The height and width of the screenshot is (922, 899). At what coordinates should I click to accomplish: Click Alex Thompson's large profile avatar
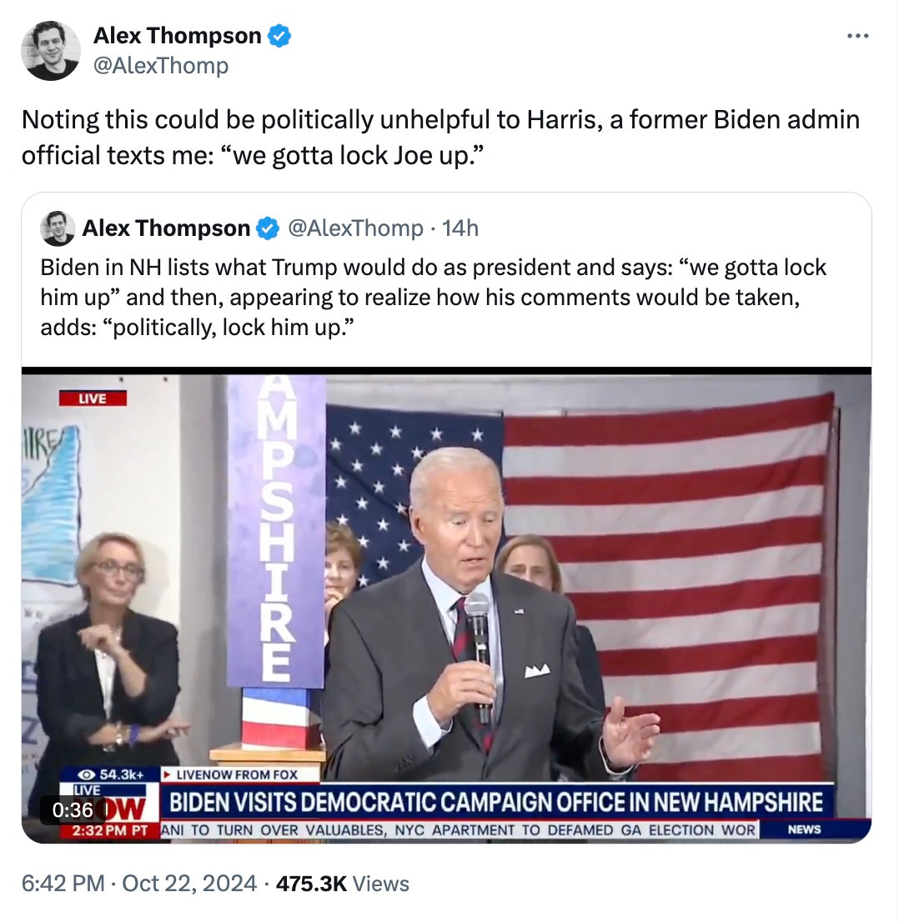tap(51, 51)
